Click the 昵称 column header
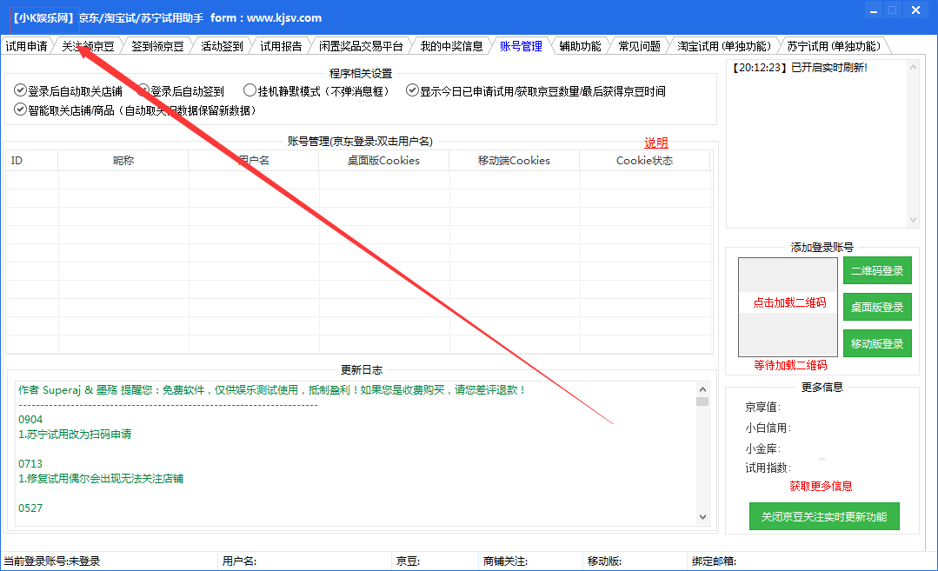This screenshot has height=571, width=938. 123,160
